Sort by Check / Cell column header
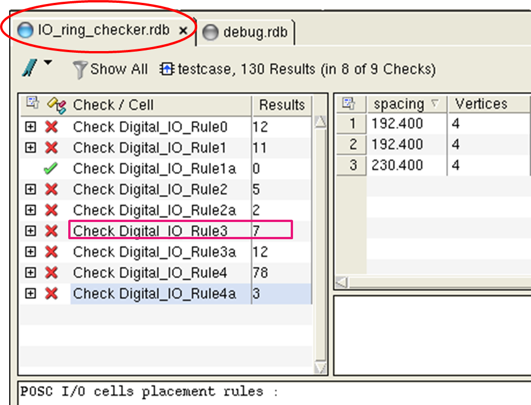This screenshot has height=405, width=531. 113,105
